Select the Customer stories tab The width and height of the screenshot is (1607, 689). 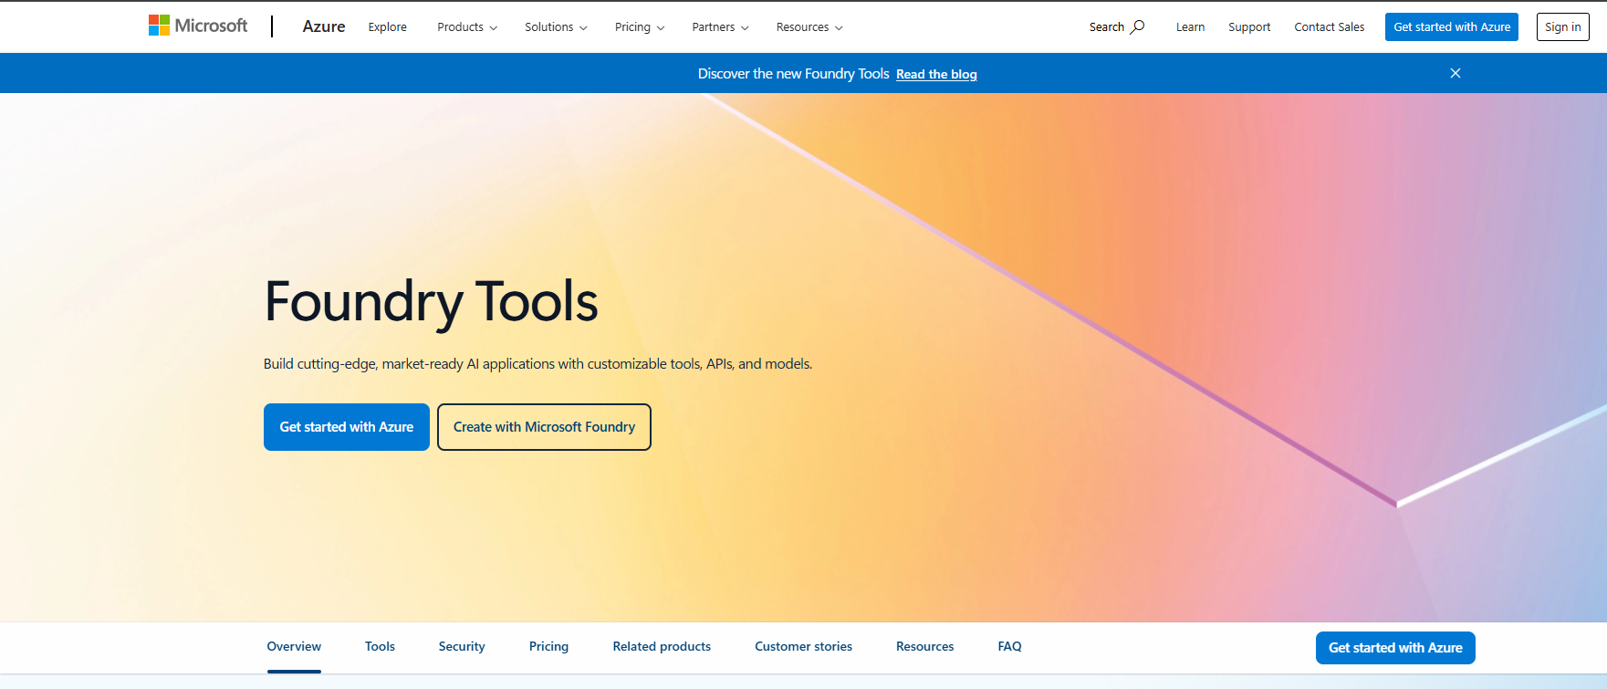[x=803, y=646]
